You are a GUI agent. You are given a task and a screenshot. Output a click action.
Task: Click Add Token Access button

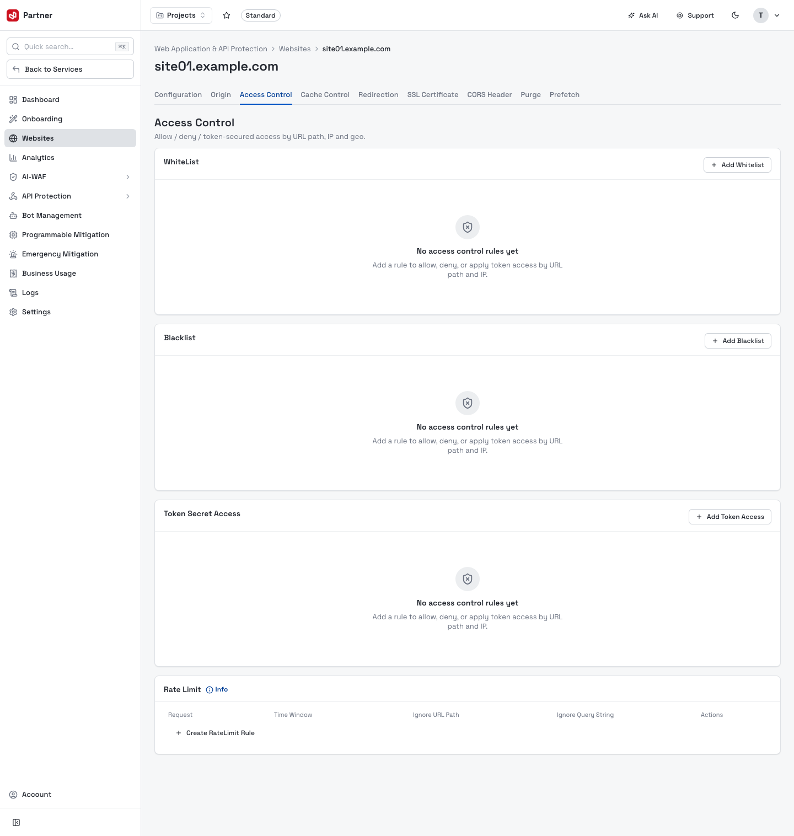pos(730,517)
